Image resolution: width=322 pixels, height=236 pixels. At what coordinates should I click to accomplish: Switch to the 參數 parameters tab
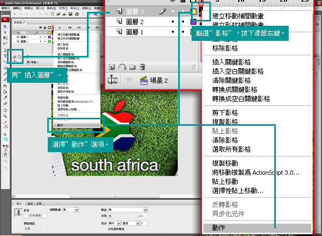pos(39,204)
